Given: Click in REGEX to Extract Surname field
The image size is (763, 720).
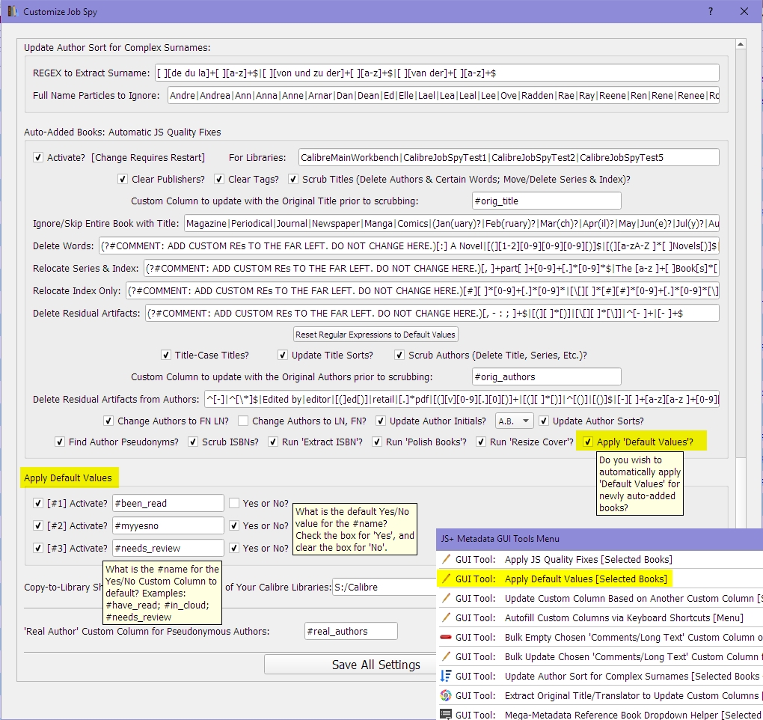Looking at the screenshot, I should coord(437,73).
